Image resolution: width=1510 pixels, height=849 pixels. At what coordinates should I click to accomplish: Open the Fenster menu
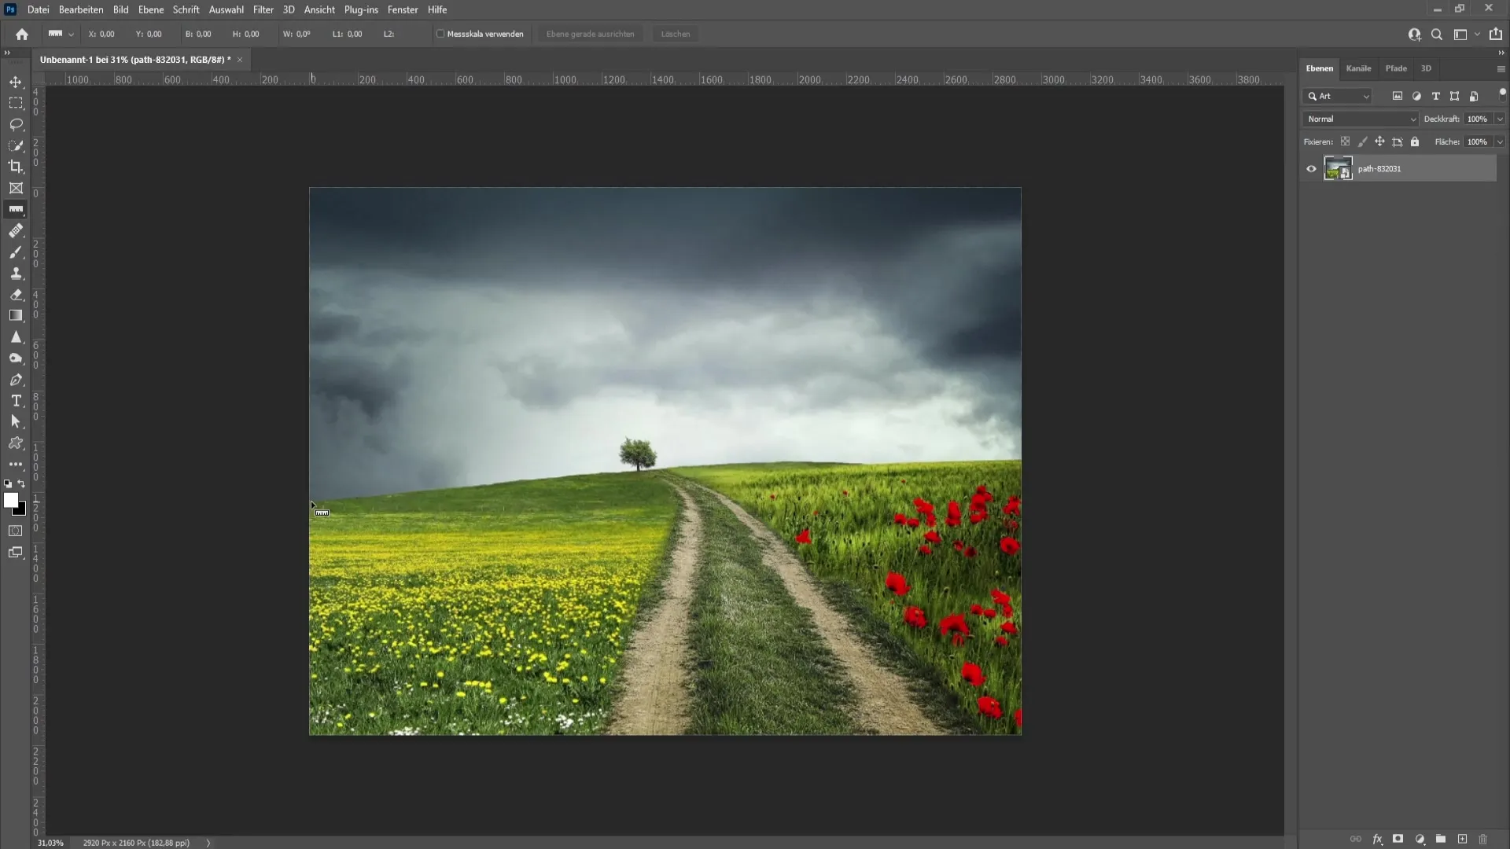pyautogui.click(x=403, y=9)
